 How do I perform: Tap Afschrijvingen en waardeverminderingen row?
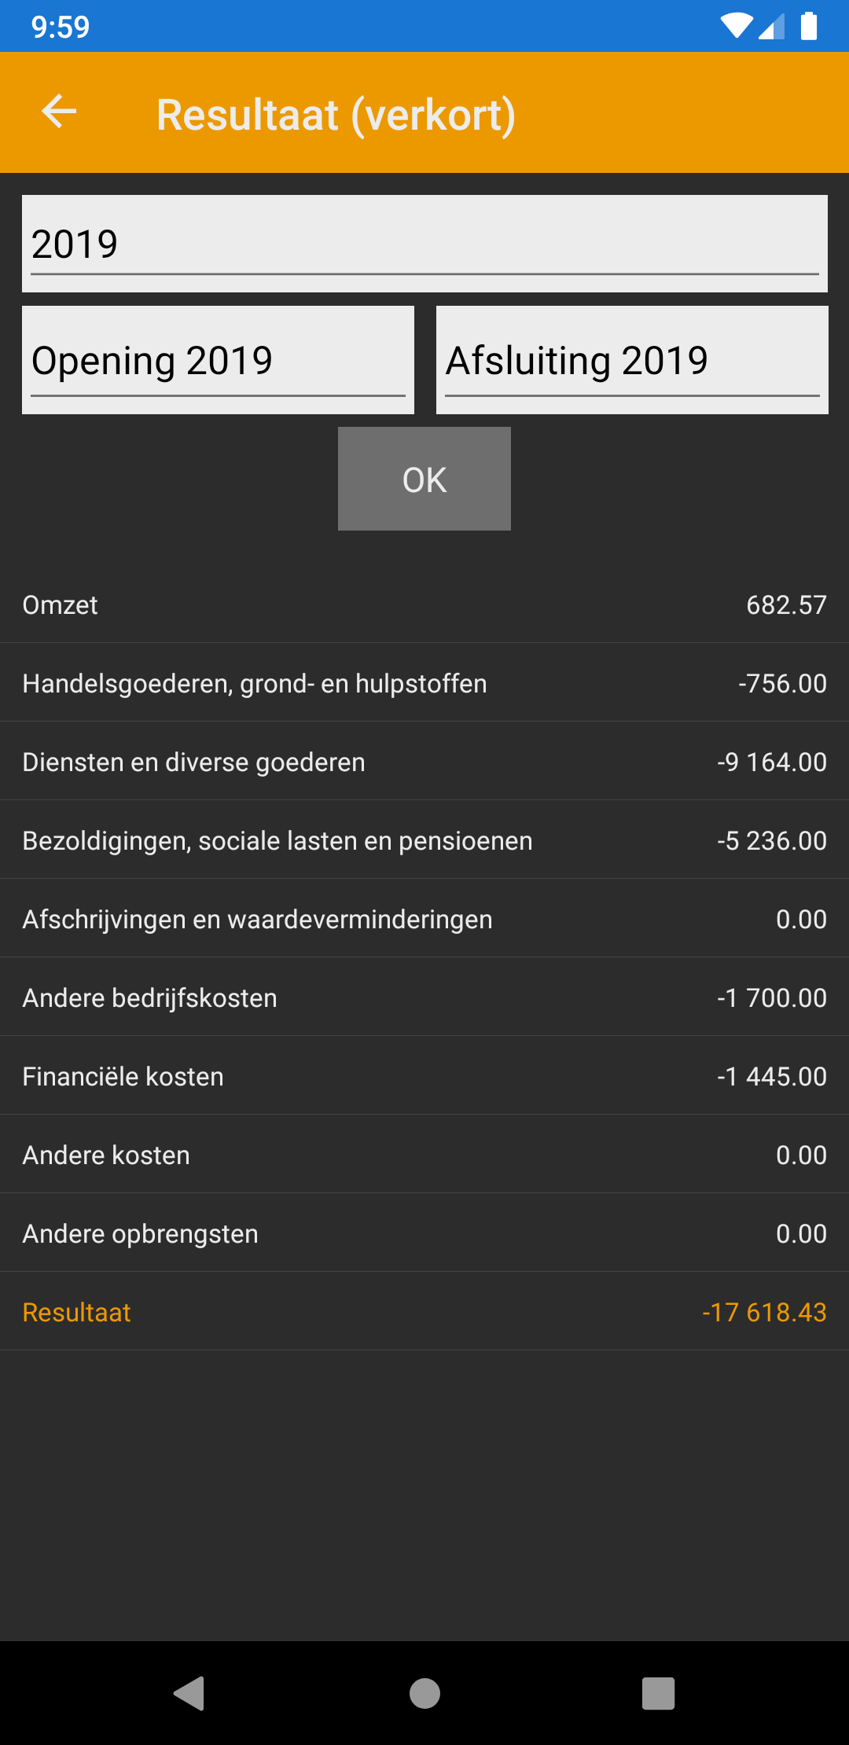(424, 919)
